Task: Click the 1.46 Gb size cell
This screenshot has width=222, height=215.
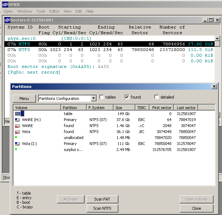Action: [x=123, y=126]
